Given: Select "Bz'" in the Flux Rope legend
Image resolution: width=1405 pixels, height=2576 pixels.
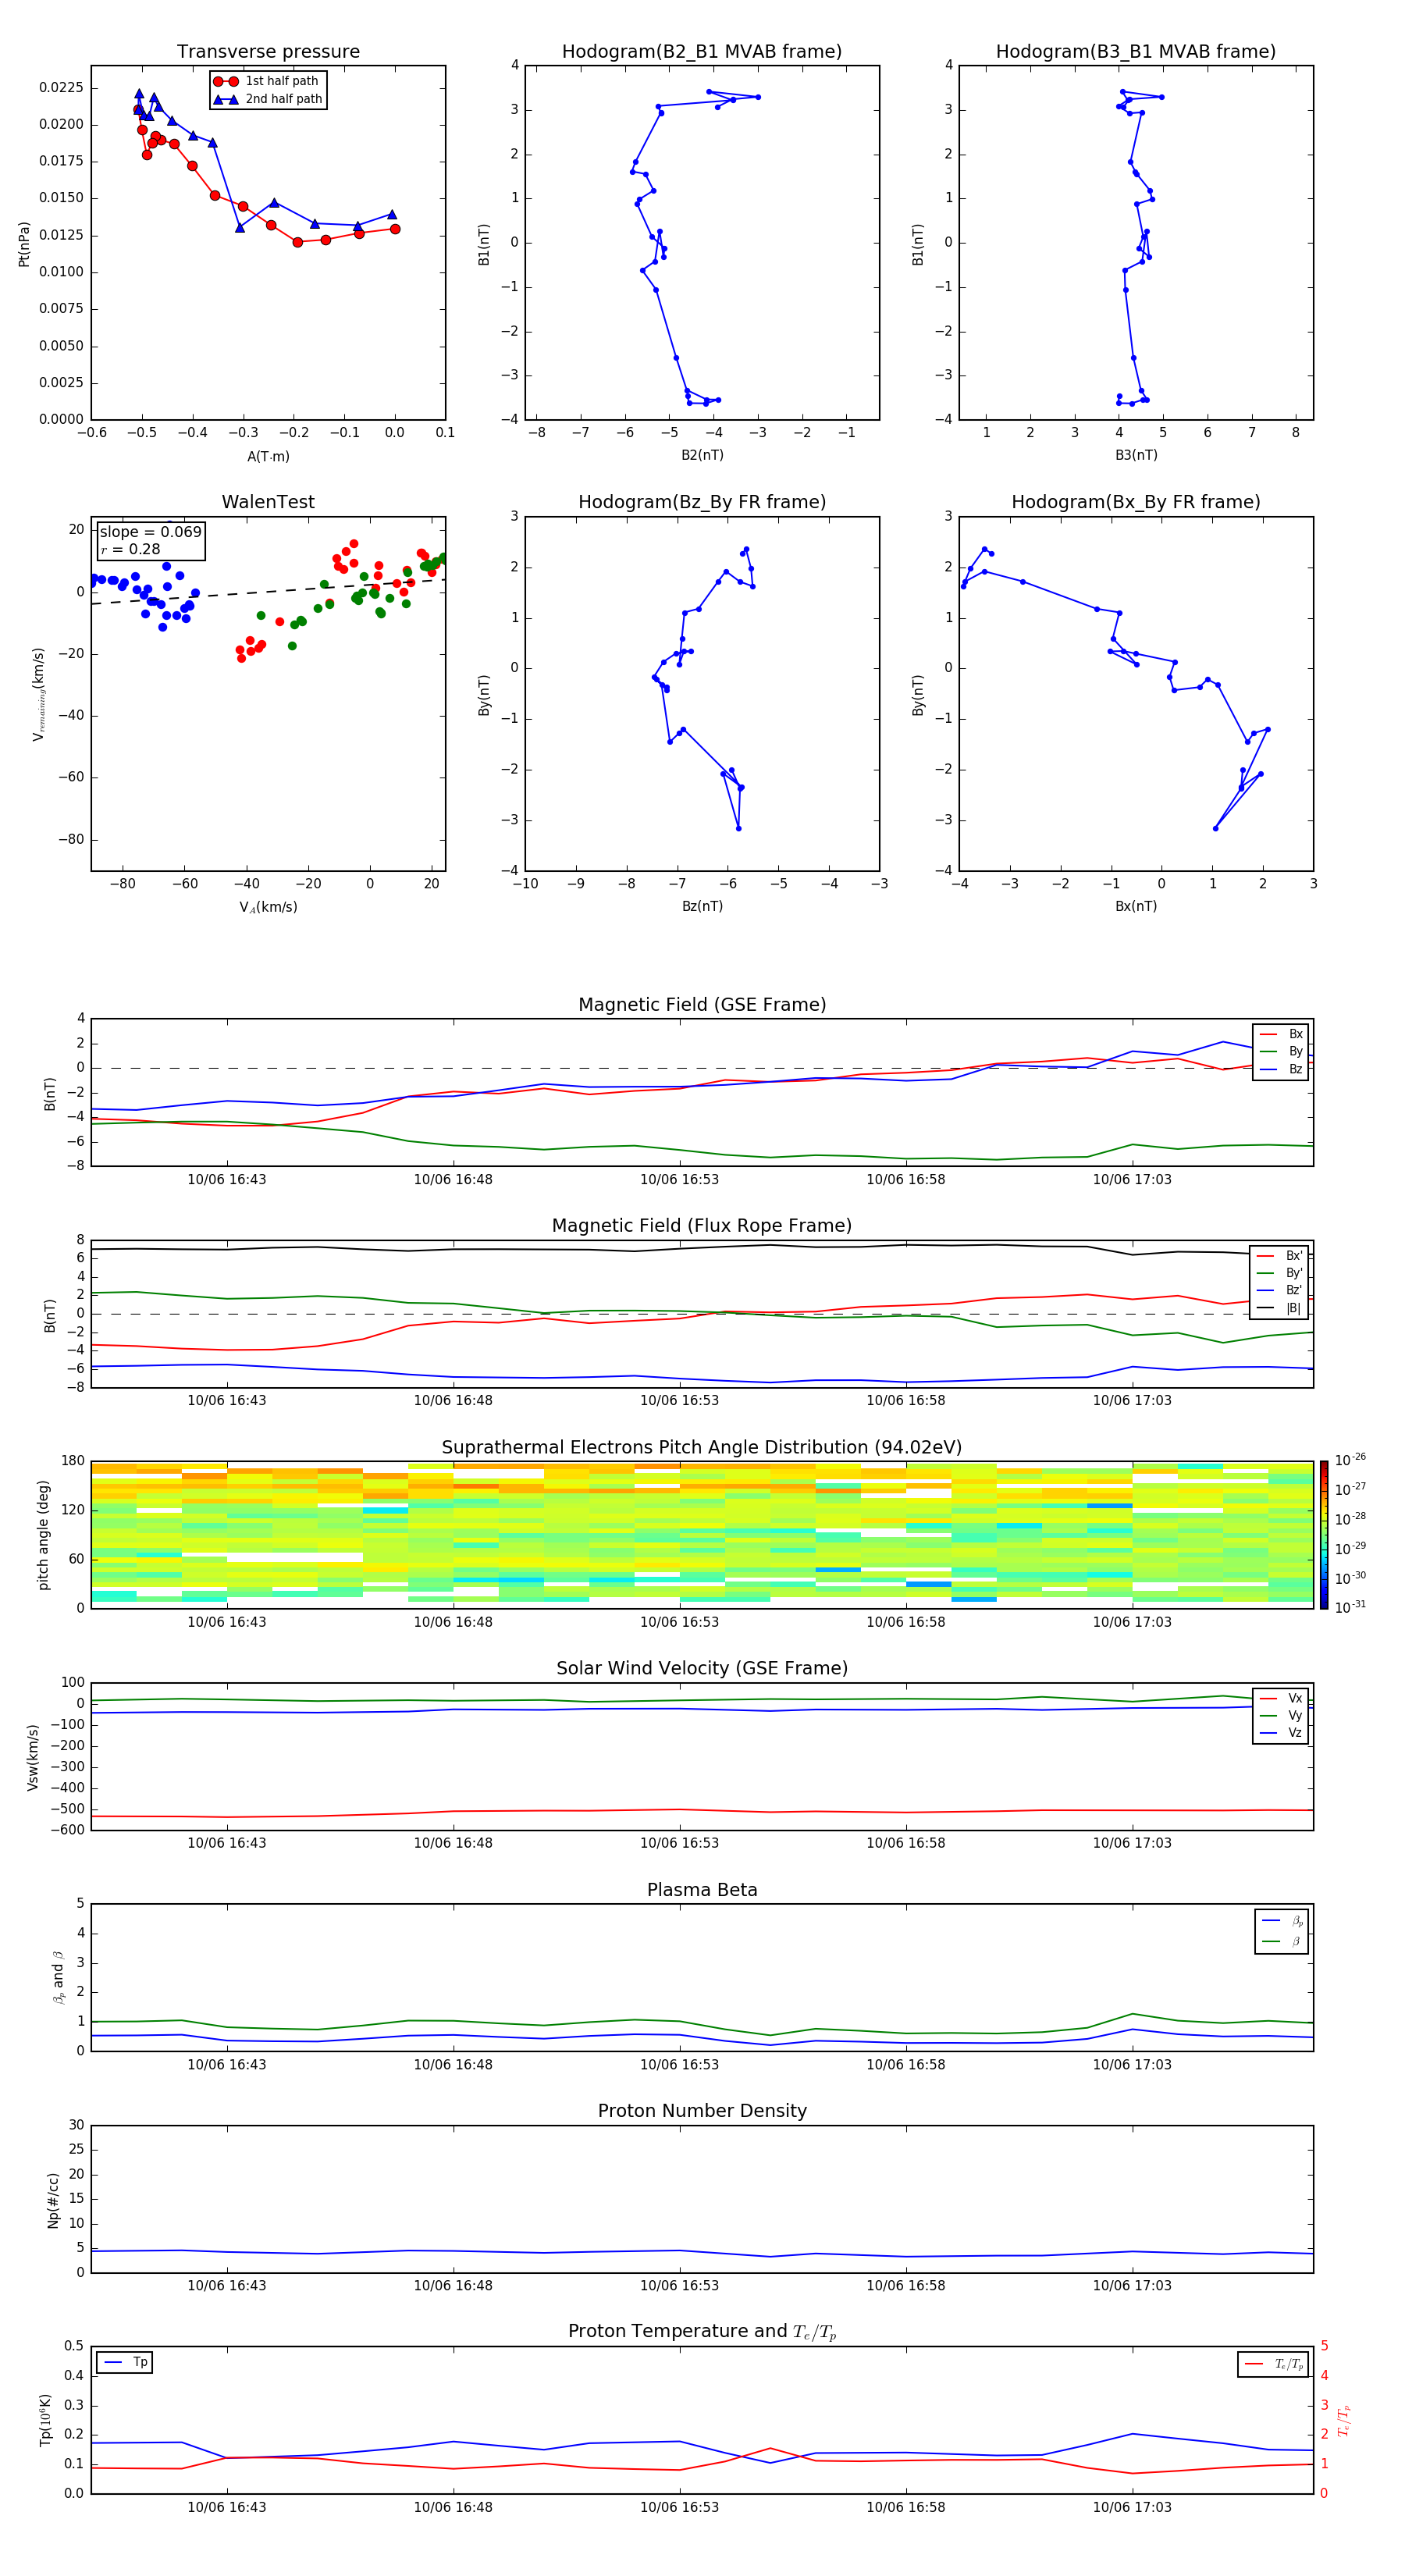Looking at the screenshot, I should coord(1280,1290).
